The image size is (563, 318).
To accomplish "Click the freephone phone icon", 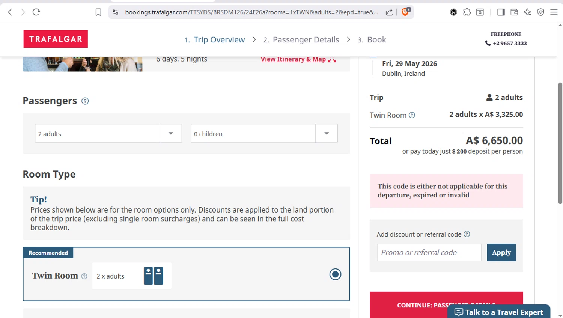I will [x=488, y=43].
